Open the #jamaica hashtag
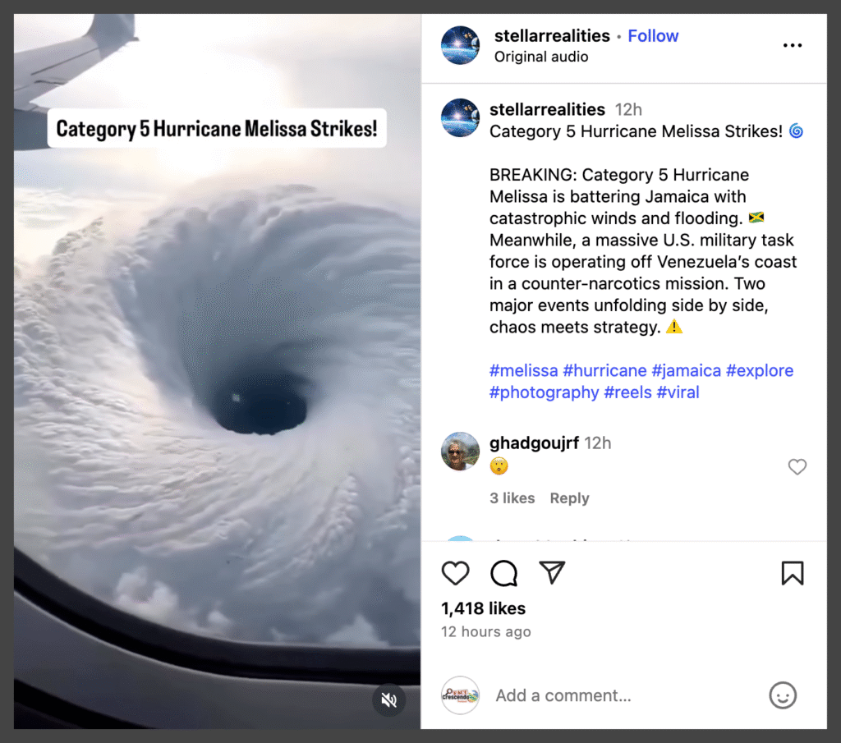The image size is (841, 743). click(x=686, y=370)
